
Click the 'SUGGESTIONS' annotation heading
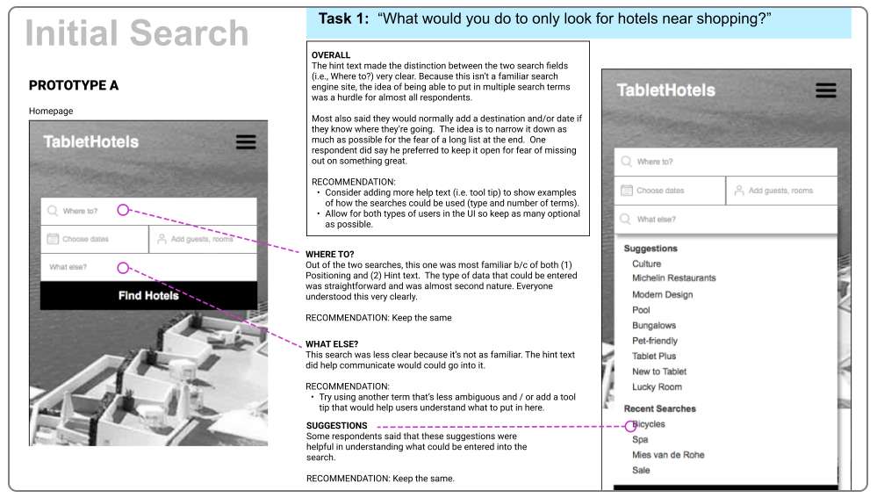pos(337,425)
